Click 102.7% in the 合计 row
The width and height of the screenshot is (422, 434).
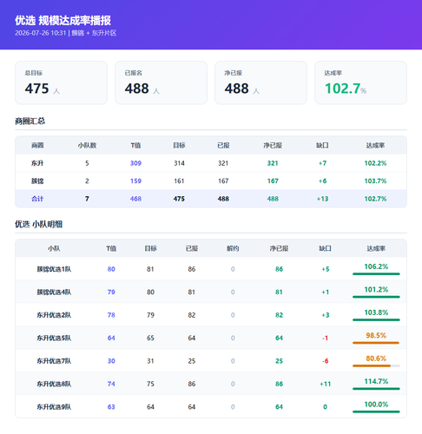point(375,199)
